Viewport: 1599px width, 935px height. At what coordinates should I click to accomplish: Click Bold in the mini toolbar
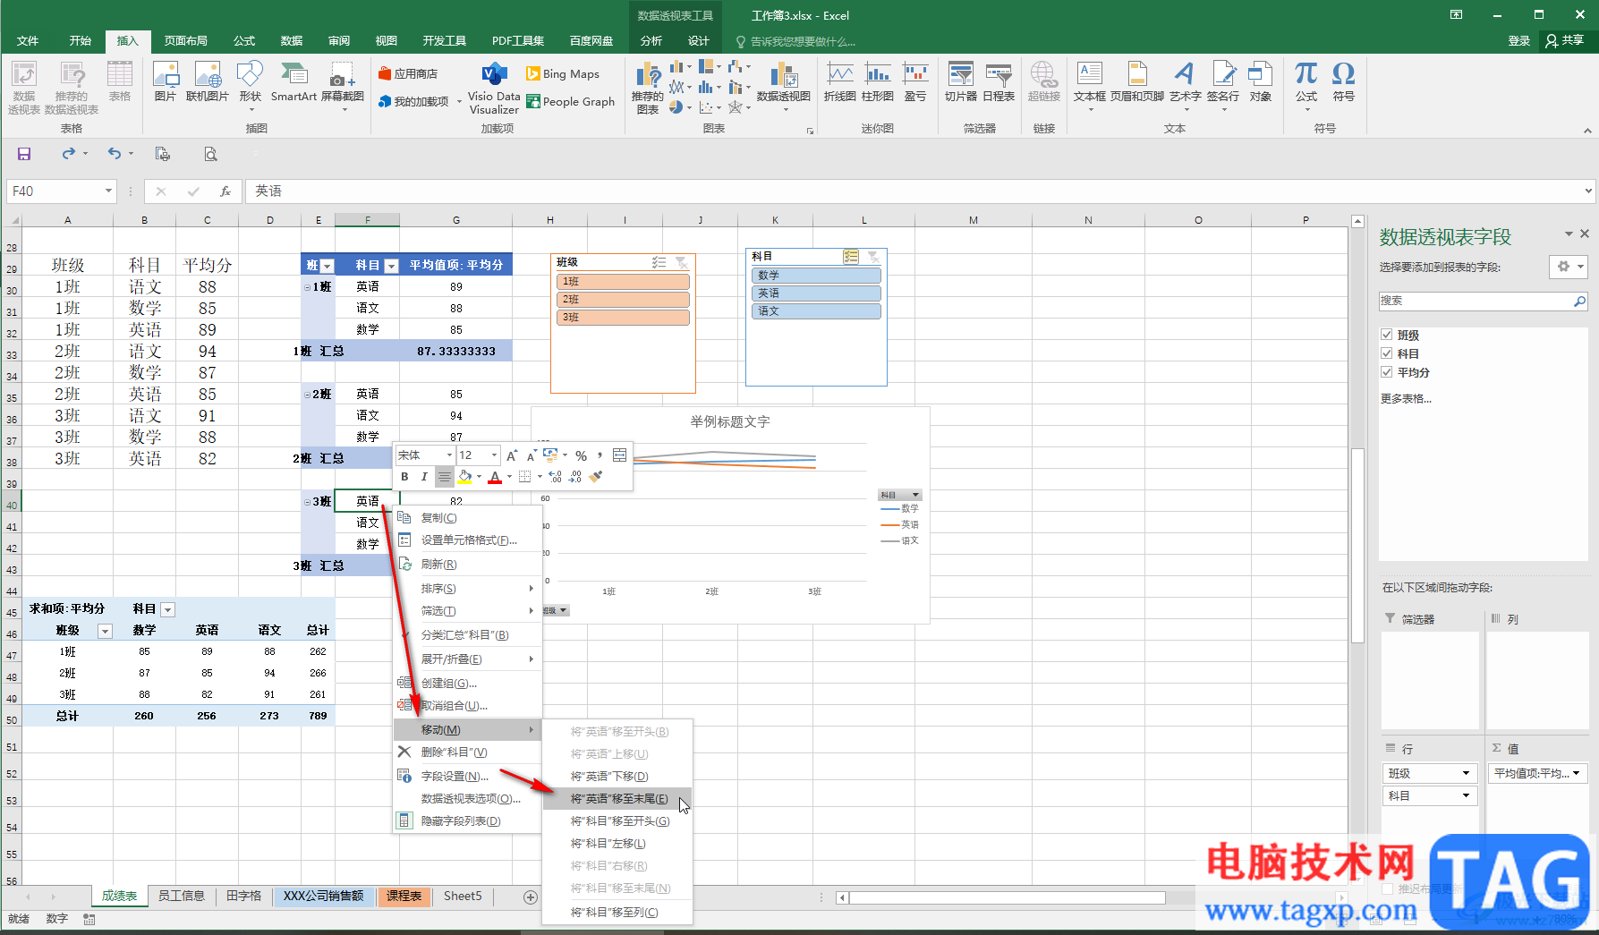point(404,477)
